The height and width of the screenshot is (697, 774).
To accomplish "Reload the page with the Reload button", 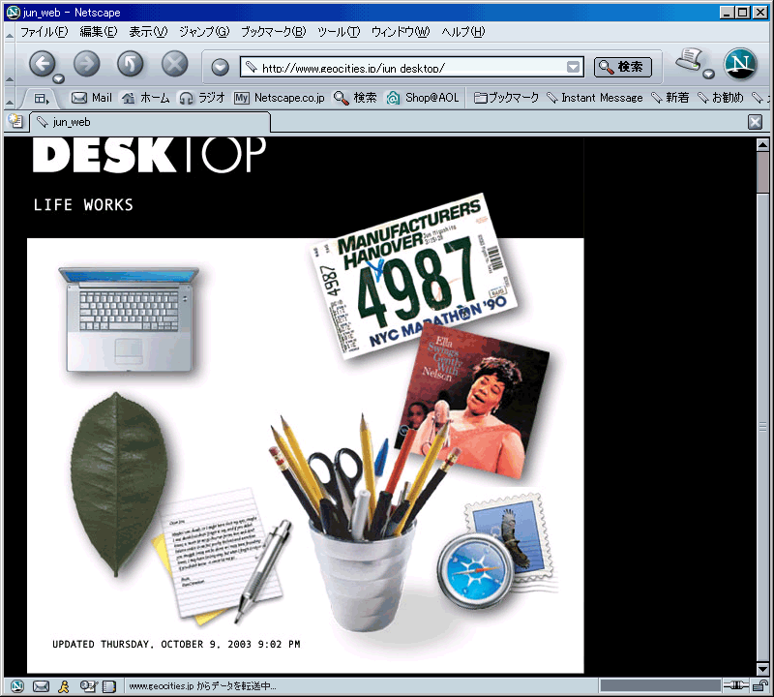I will tap(131, 64).
